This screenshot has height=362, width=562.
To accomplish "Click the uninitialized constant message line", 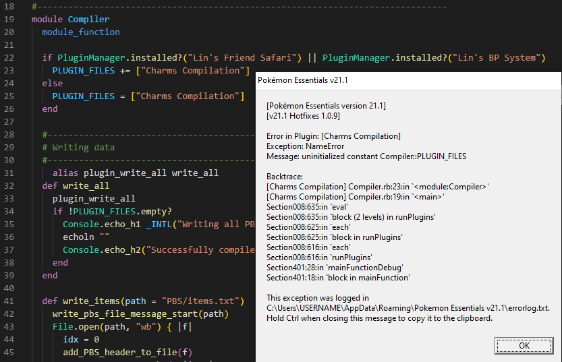I will (366, 156).
